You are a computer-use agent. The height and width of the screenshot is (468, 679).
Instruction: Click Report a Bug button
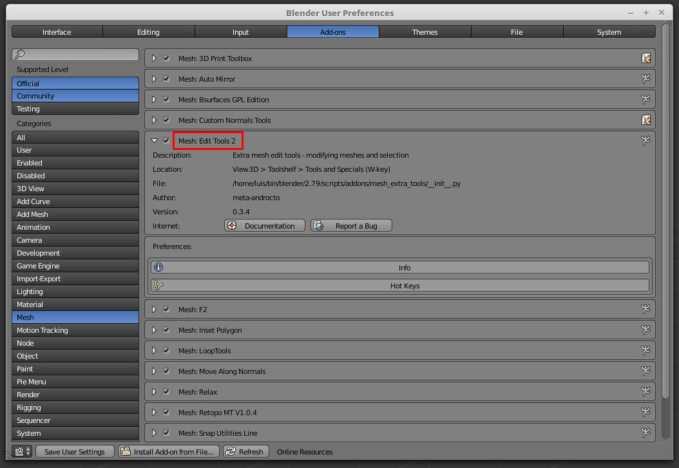[x=351, y=225]
